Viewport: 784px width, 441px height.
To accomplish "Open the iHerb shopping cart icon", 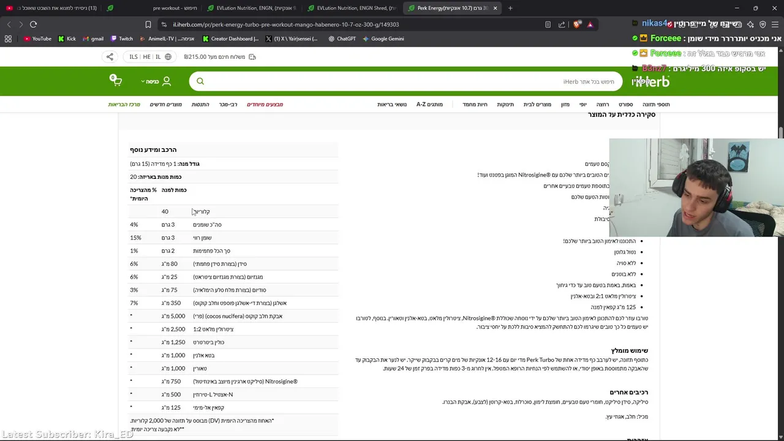I will [x=116, y=81].
